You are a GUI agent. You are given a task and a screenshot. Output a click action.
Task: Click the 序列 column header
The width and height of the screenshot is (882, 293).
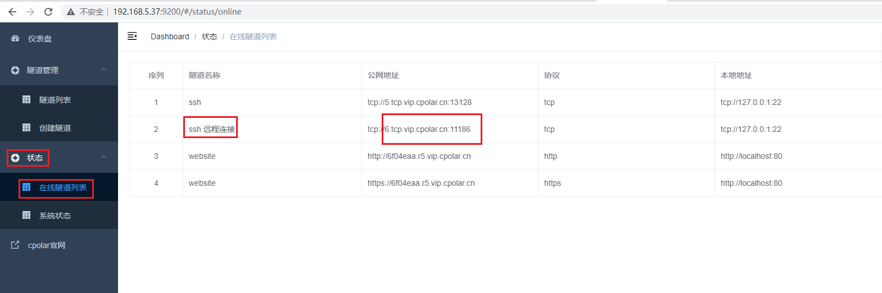[x=156, y=75]
